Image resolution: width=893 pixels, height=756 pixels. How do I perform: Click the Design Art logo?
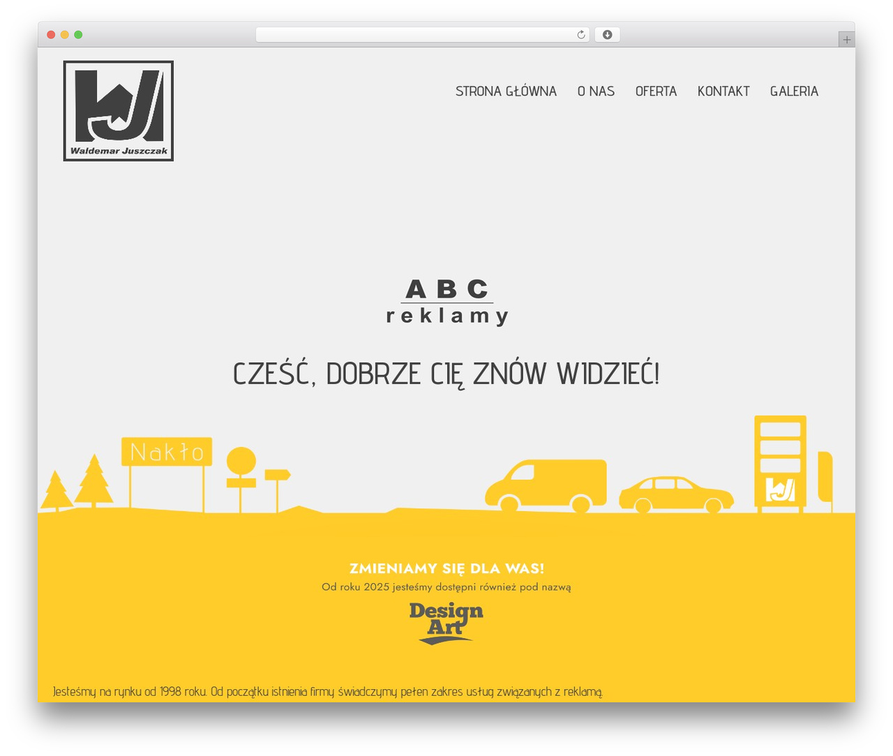(446, 623)
